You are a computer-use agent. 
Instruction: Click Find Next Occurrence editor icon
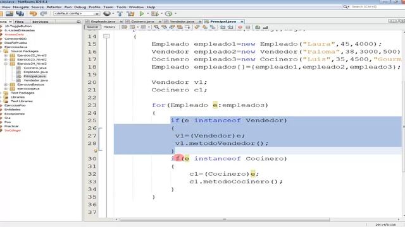click(171, 27)
